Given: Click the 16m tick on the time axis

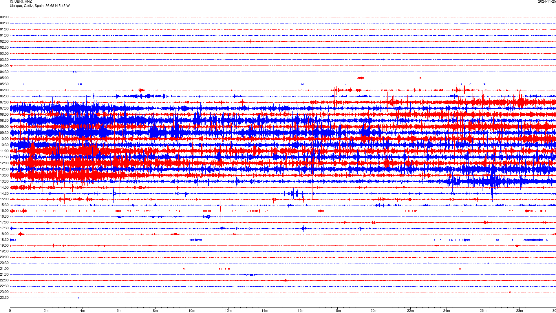Looking at the screenshot, I should 301,311.
